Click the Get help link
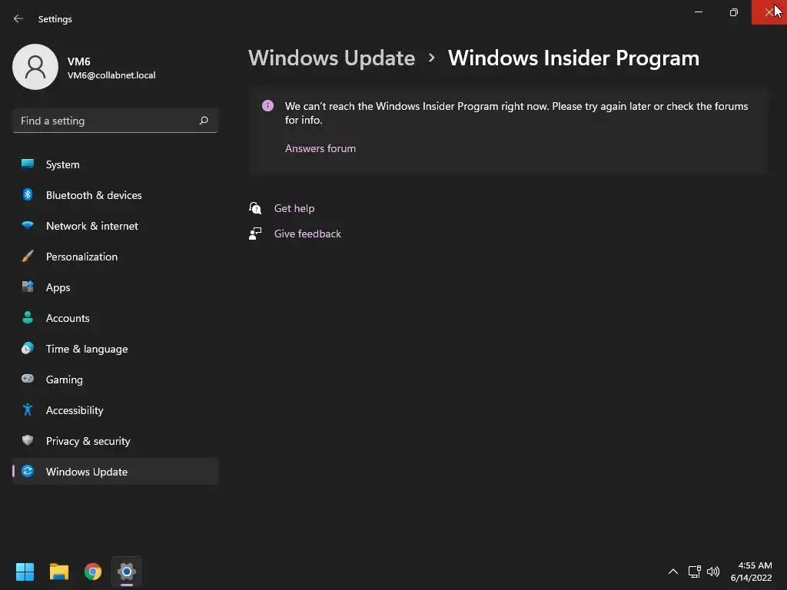Screen dimensions: 787x590 click(294, 208)
